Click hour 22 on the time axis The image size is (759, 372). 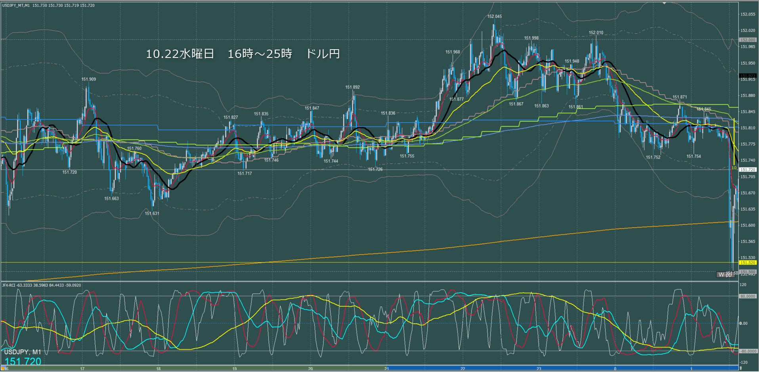pos(463,369)
